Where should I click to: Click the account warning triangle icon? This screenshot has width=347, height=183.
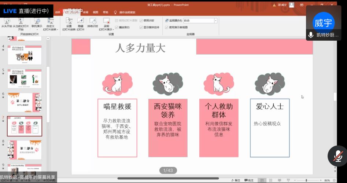274,5
